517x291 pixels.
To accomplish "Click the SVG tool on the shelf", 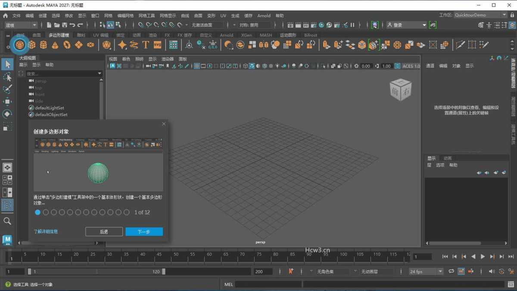I will pos(157,44).
